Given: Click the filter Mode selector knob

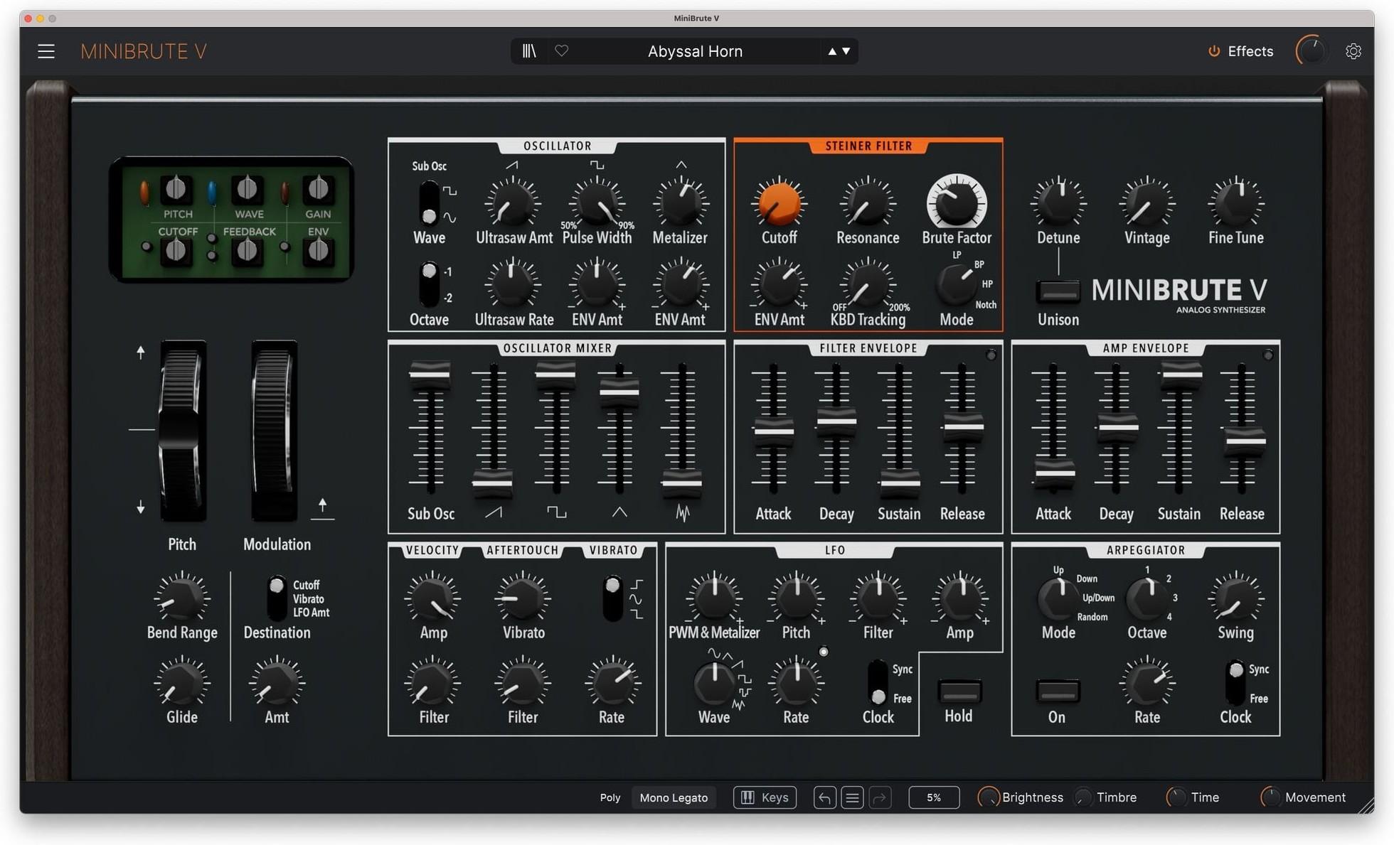Looking at the screenshot, I should 955,284.
